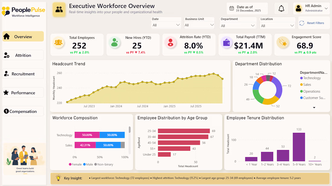The image size is (332, 186).
Task: Click the Key Insight lightbulb icon
Action: tap(58, 178)
